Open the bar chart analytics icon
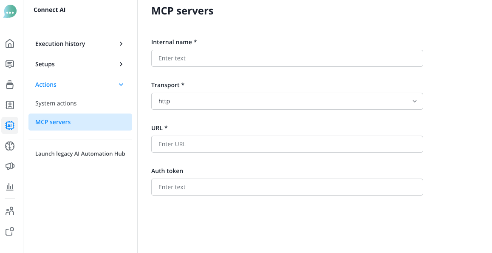 point(10,187)
